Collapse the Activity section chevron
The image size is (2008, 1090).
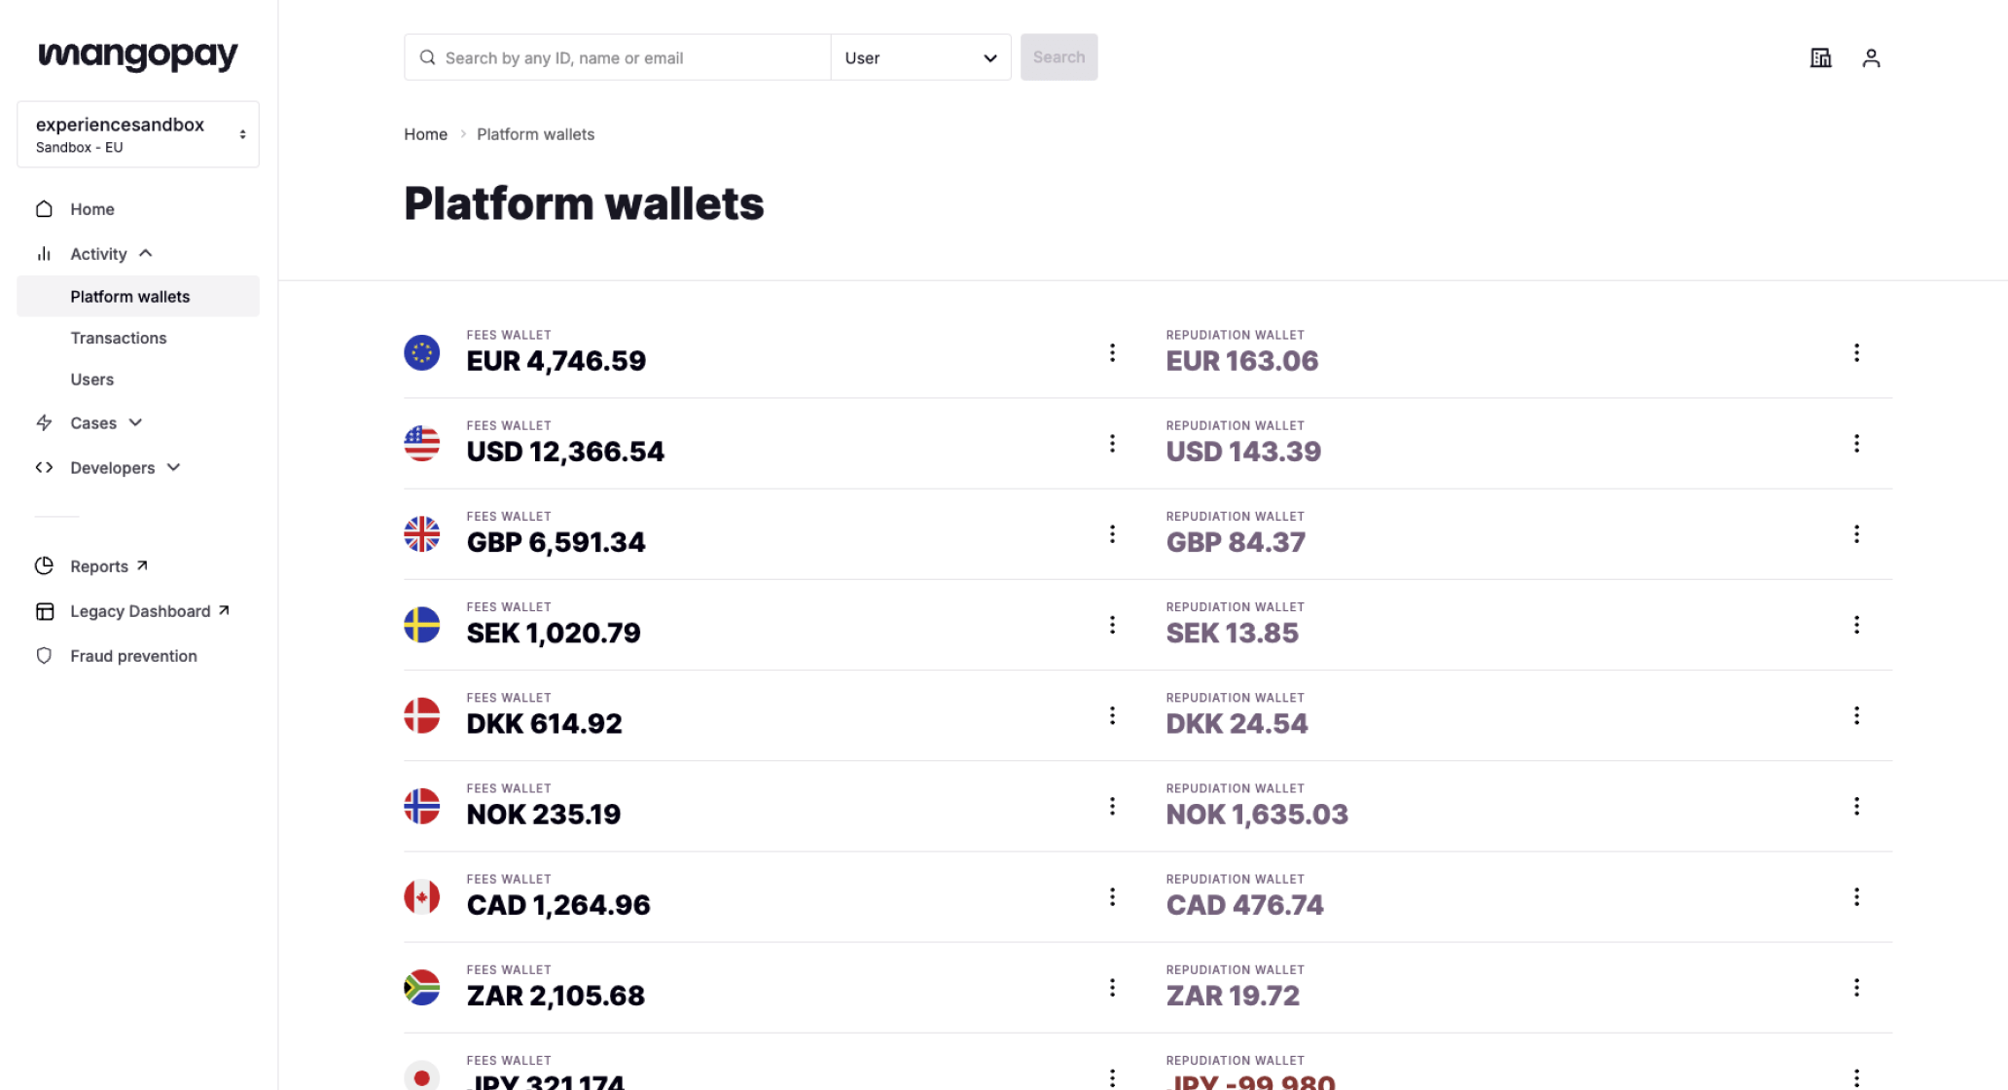146,253
